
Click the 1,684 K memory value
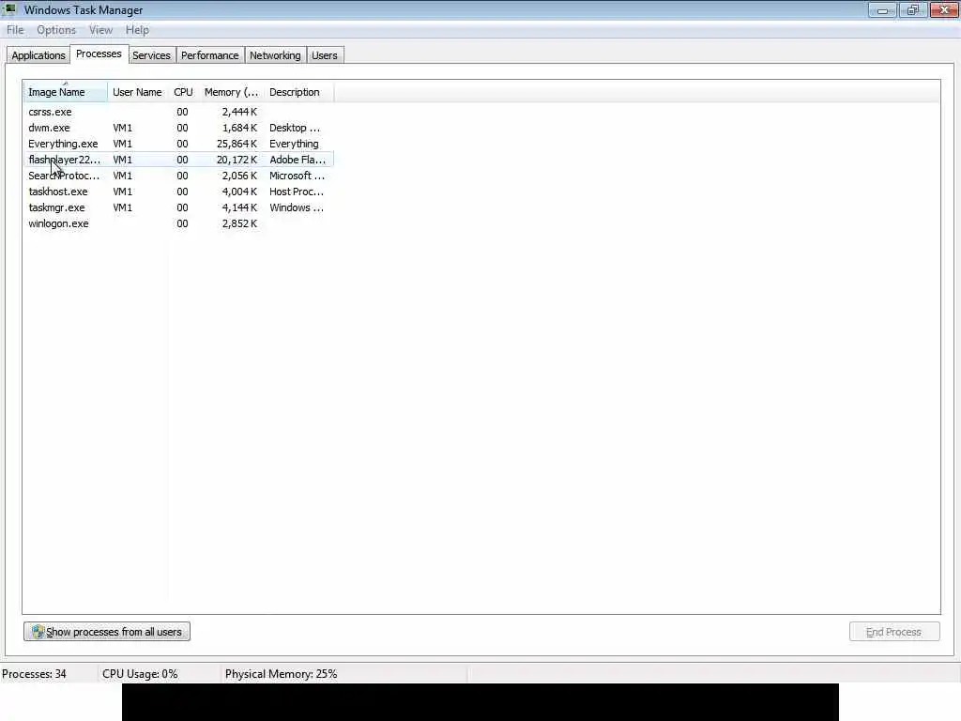click(239, 128)
